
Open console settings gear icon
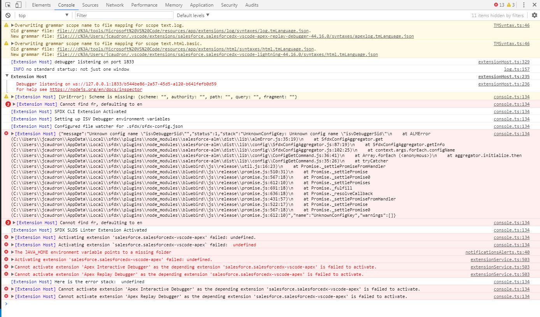[x=534, y=15]
